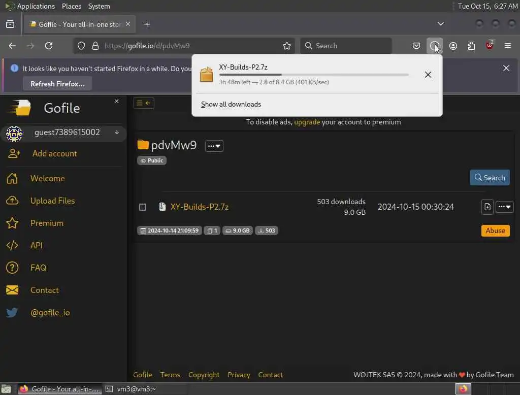Toggle the Firefox downloads toolbar button
The width and height of the screenshot is (520, 395).
click(x=435, y=46)
